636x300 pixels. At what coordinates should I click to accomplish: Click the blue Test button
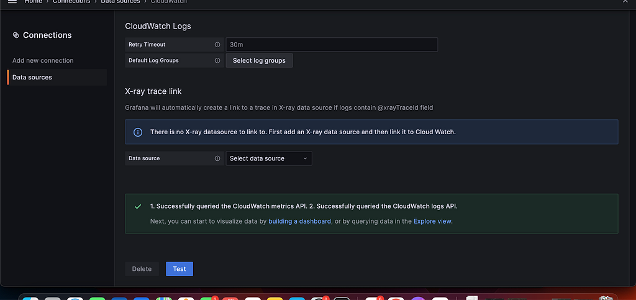[179, 269]
